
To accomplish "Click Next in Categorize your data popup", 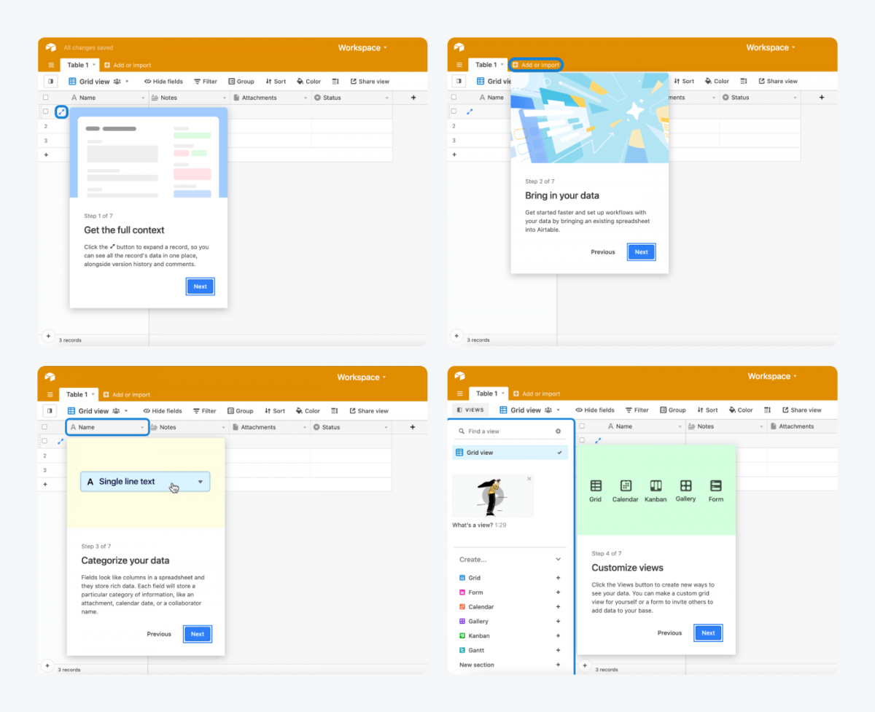I will click(197, 634).
